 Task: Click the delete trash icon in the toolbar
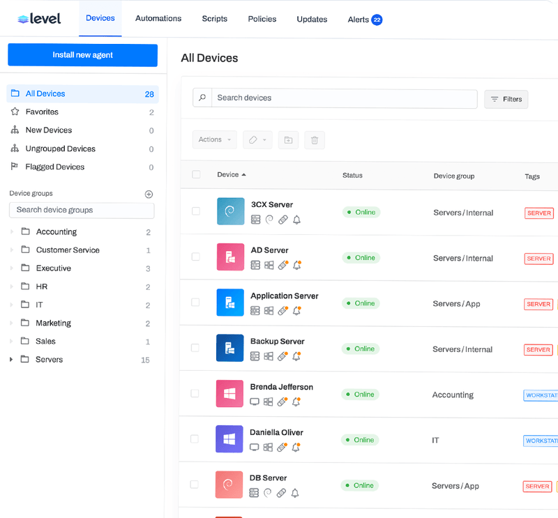click(314, 140)
